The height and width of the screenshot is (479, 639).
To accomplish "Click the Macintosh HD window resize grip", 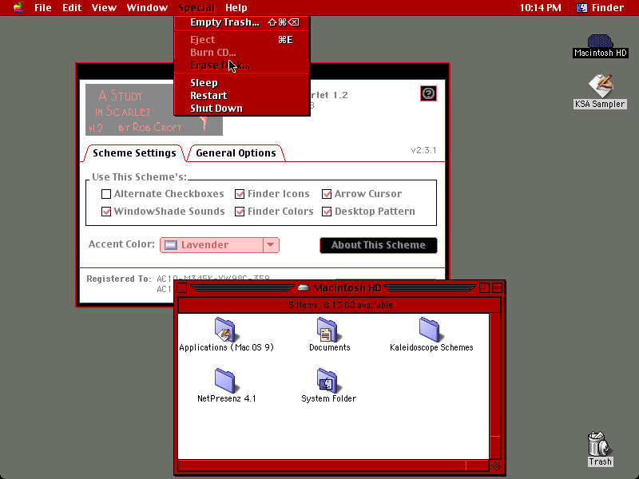I will coord(495,465).
